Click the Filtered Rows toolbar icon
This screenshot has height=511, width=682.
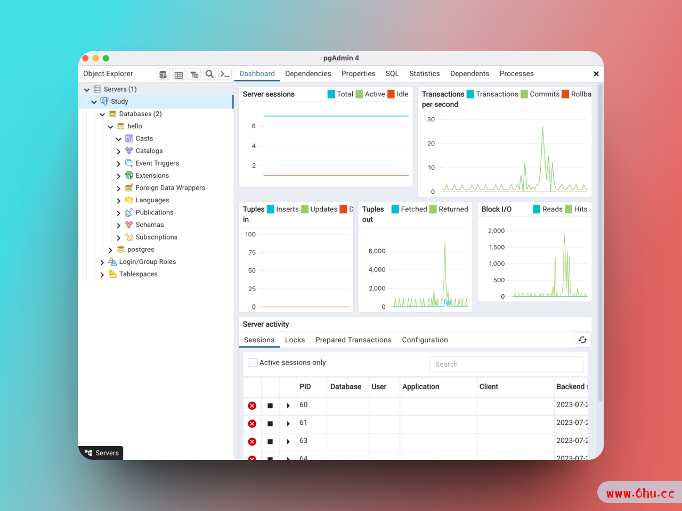coord(194,74)
